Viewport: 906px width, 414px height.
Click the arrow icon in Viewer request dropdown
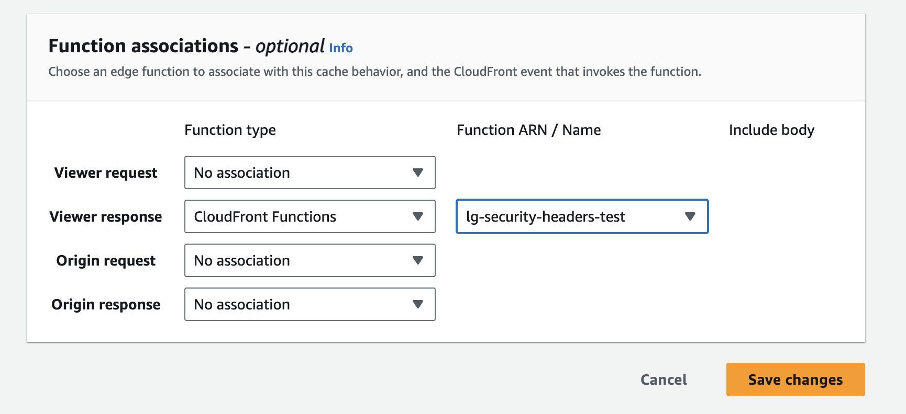(x=417, y=172)
